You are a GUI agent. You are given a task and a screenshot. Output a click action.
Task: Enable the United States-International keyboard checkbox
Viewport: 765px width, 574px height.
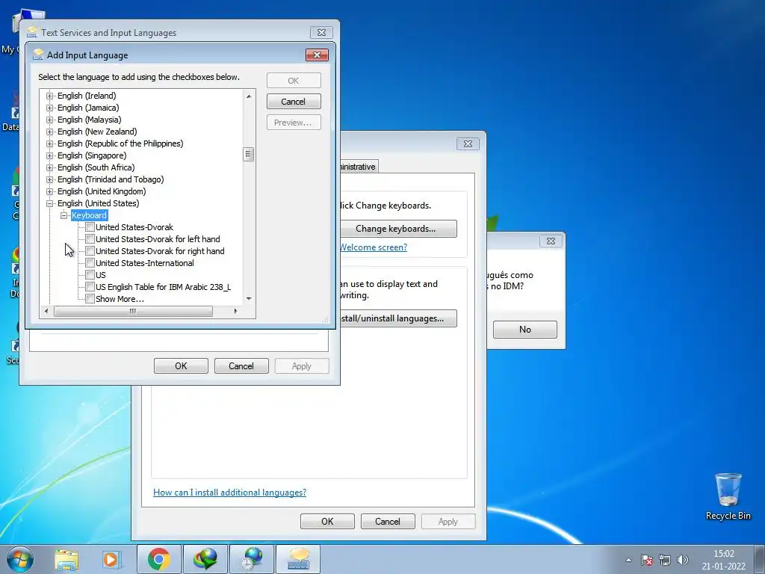pyautogui.click(x=90, y=263)
